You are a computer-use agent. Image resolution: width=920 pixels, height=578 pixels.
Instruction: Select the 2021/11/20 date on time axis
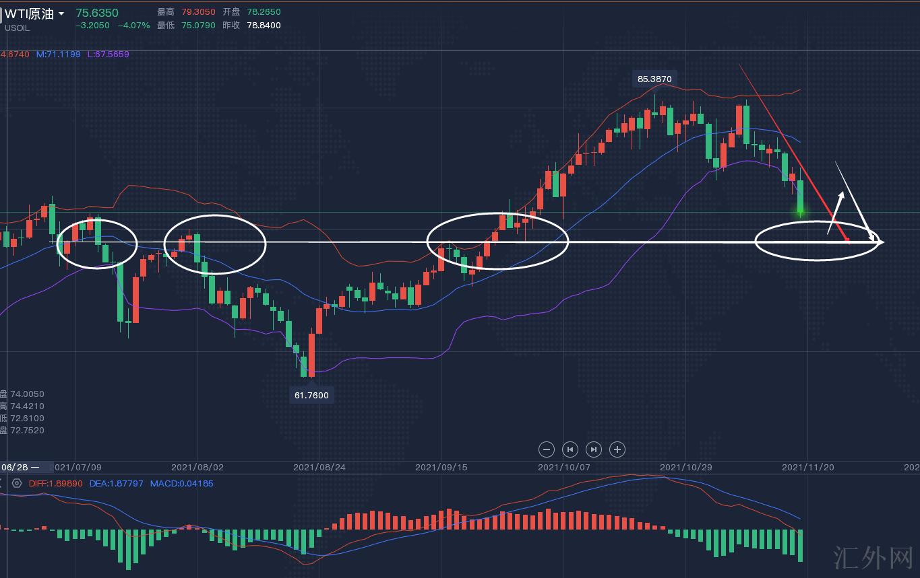click(807, 467)
